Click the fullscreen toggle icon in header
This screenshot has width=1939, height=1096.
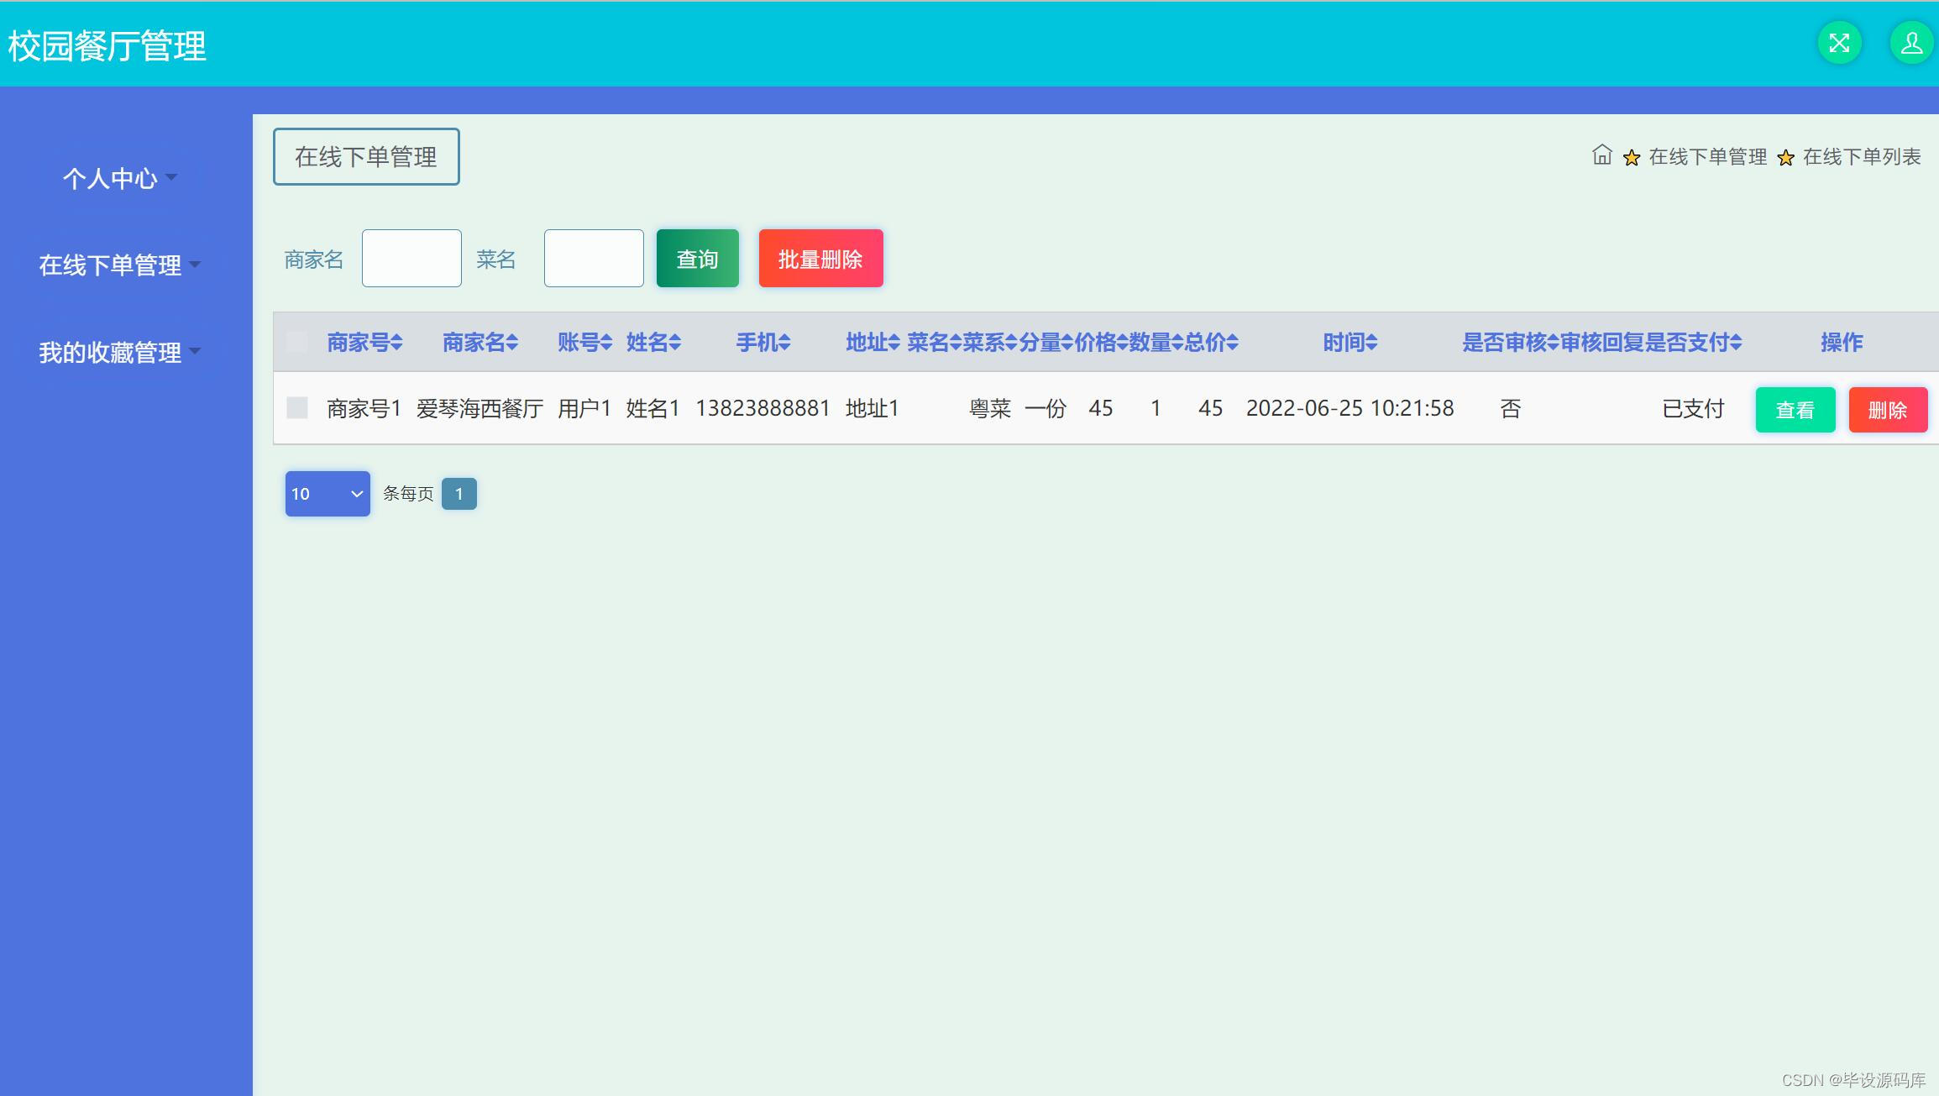tap(1839, 44)
